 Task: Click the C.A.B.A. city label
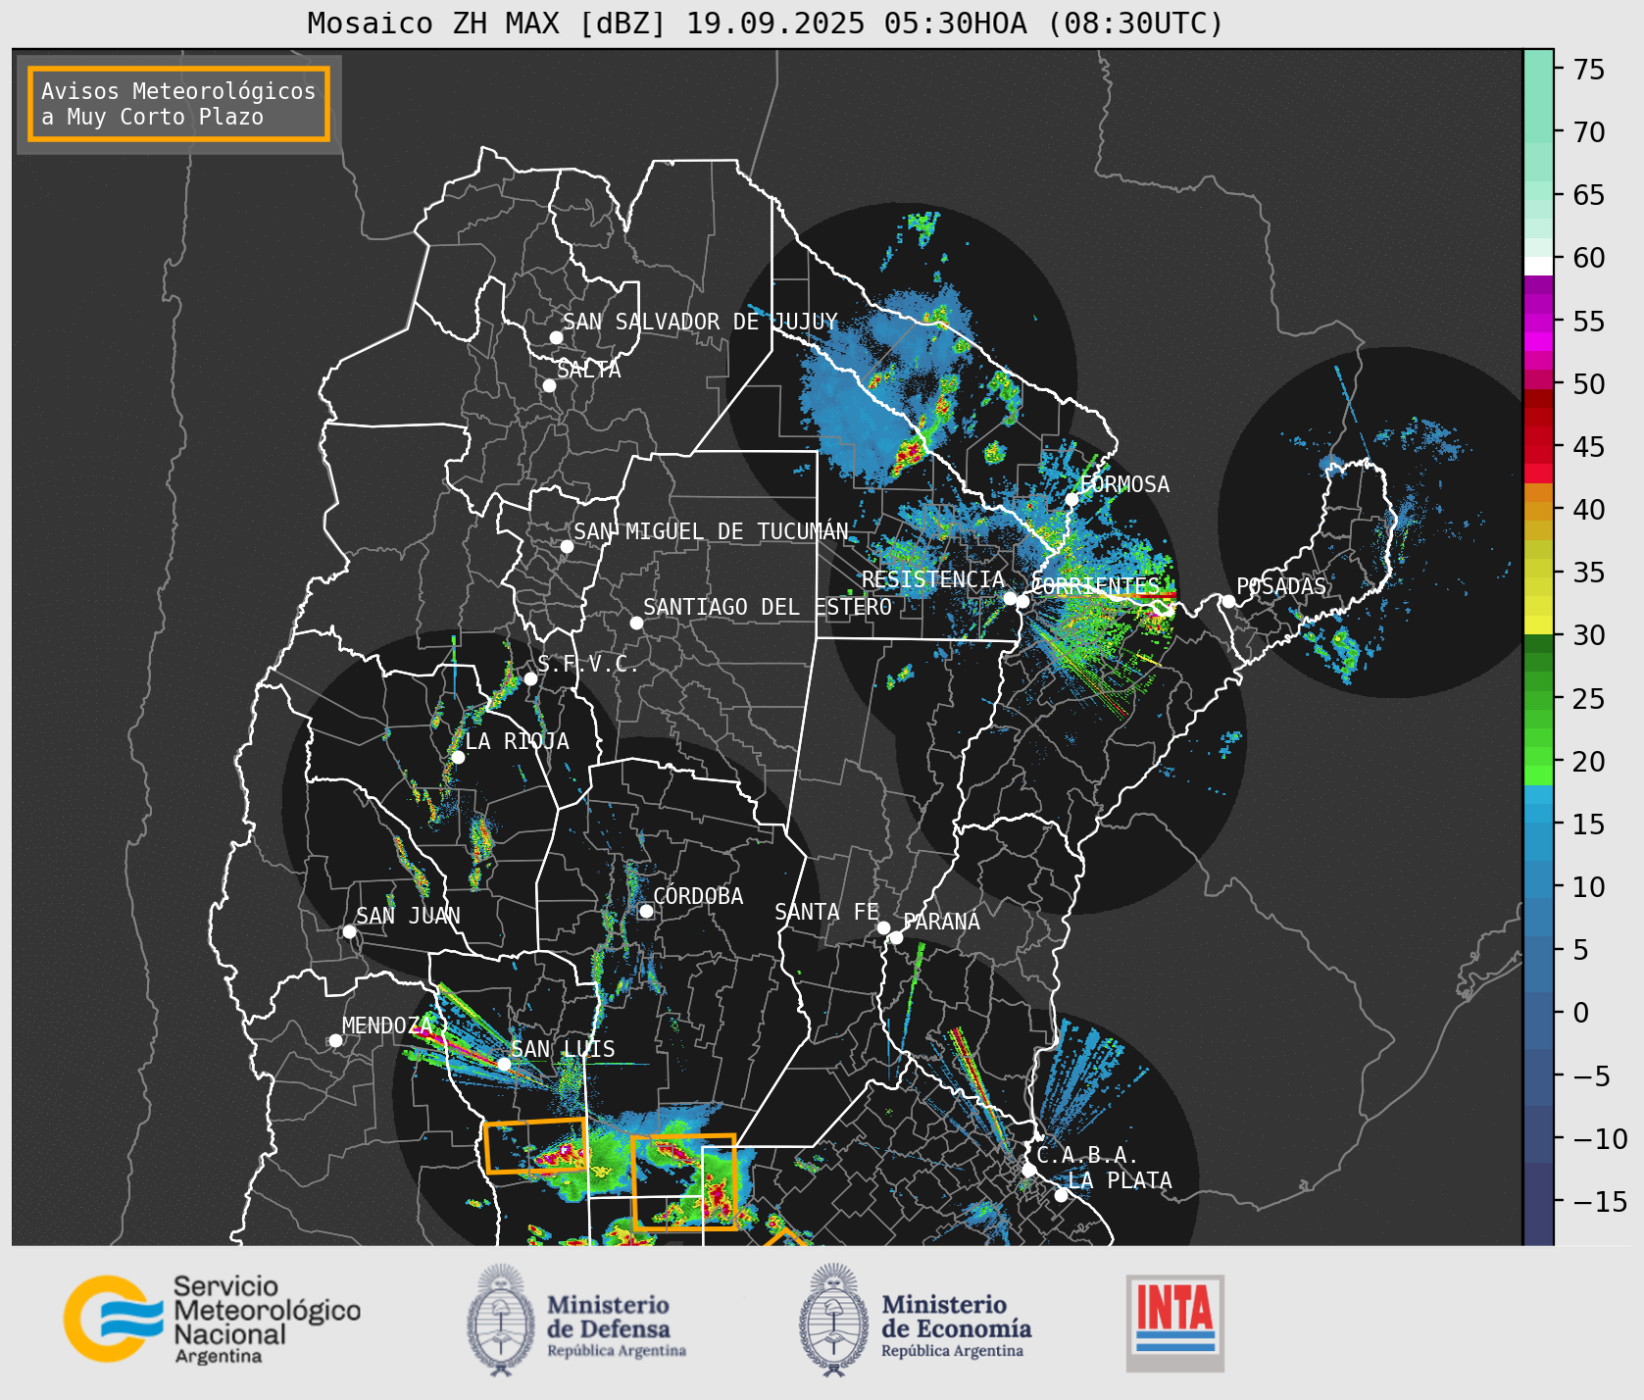1087,1155
